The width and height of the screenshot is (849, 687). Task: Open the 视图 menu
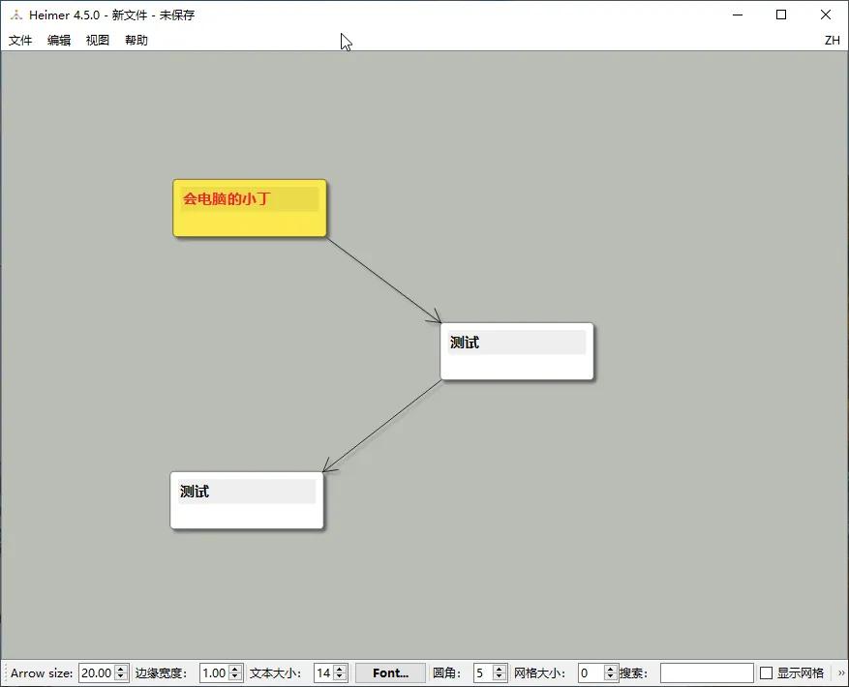[98, 41]
